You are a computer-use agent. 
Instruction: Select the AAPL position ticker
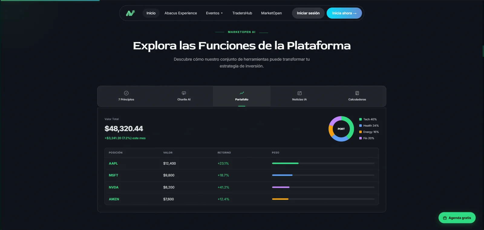click(113, 163)
